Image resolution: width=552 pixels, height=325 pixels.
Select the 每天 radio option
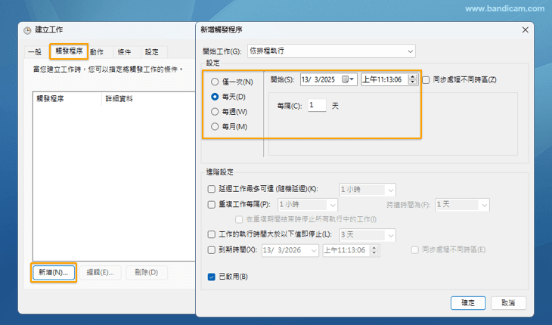pos(216,97)
